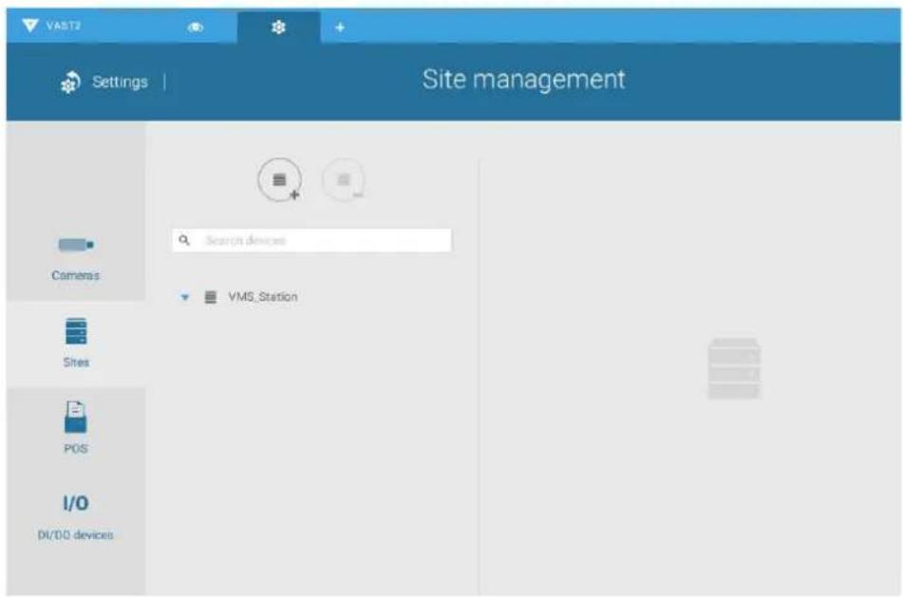Click the VAST2 logo icon

[30, 26]
